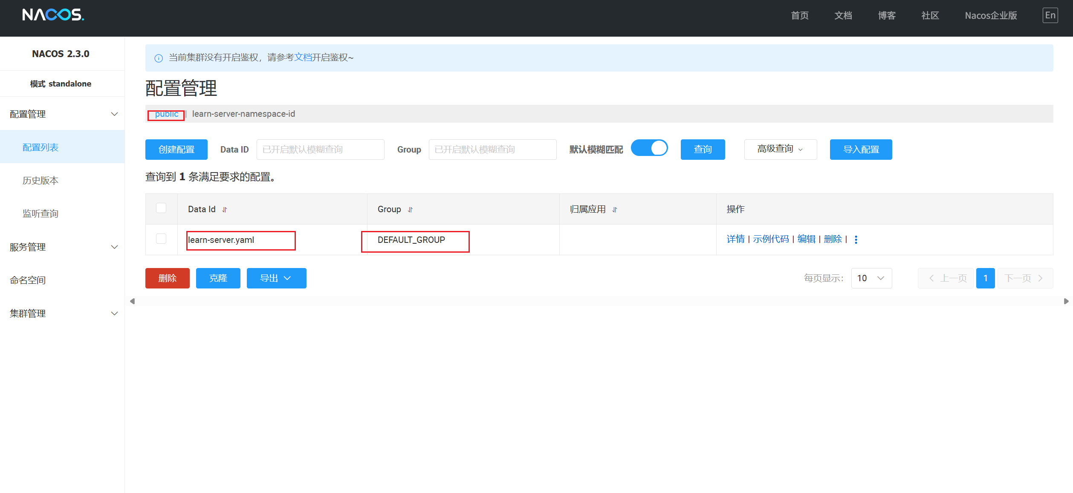The height and width of the screenshot is (493, 1073).
Task: Switch language with the En icon
Action: (x=1050, y=15)
